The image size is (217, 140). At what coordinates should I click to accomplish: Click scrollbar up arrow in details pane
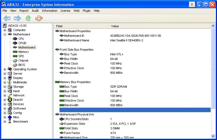[213, 26]
